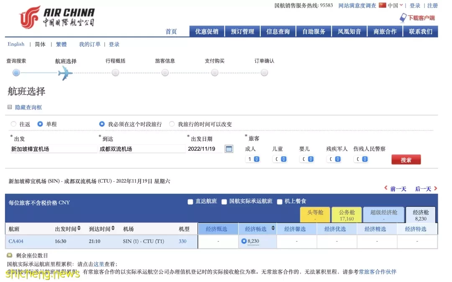Collapse the query box minus icon
The image size is (452, 282).
coord(10,107)
